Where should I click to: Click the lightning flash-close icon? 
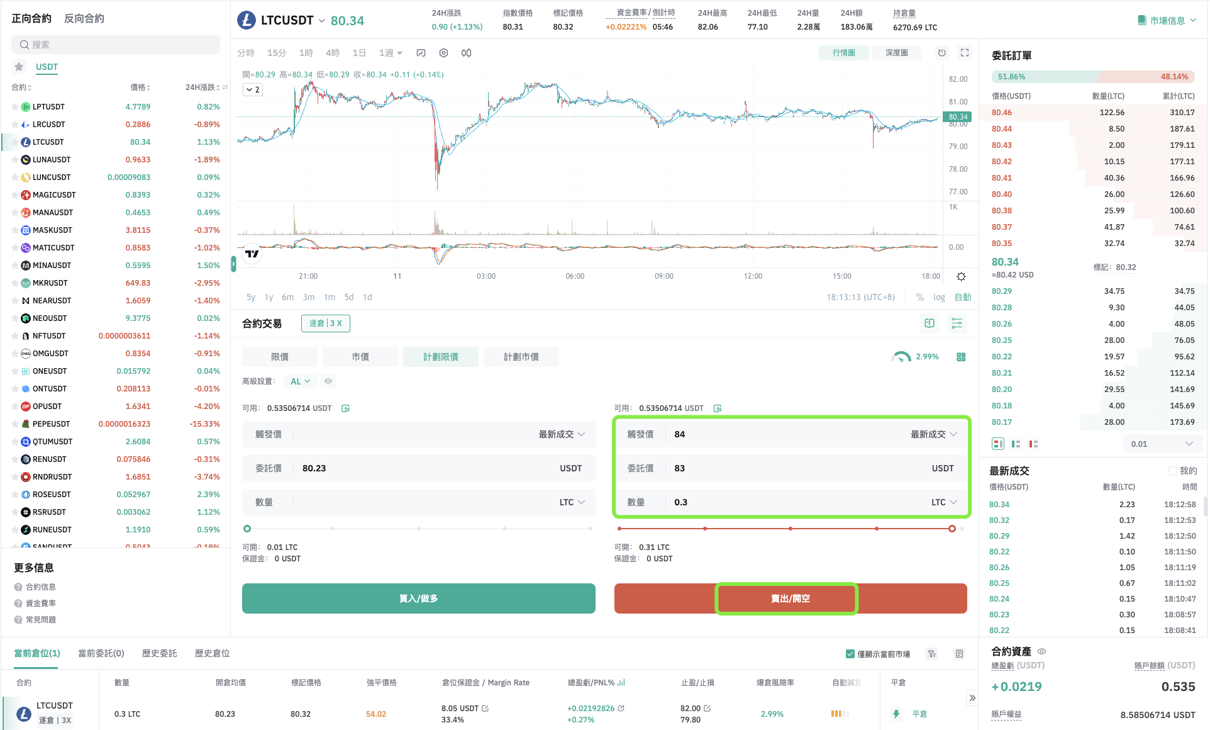click(x=896, y=714)
